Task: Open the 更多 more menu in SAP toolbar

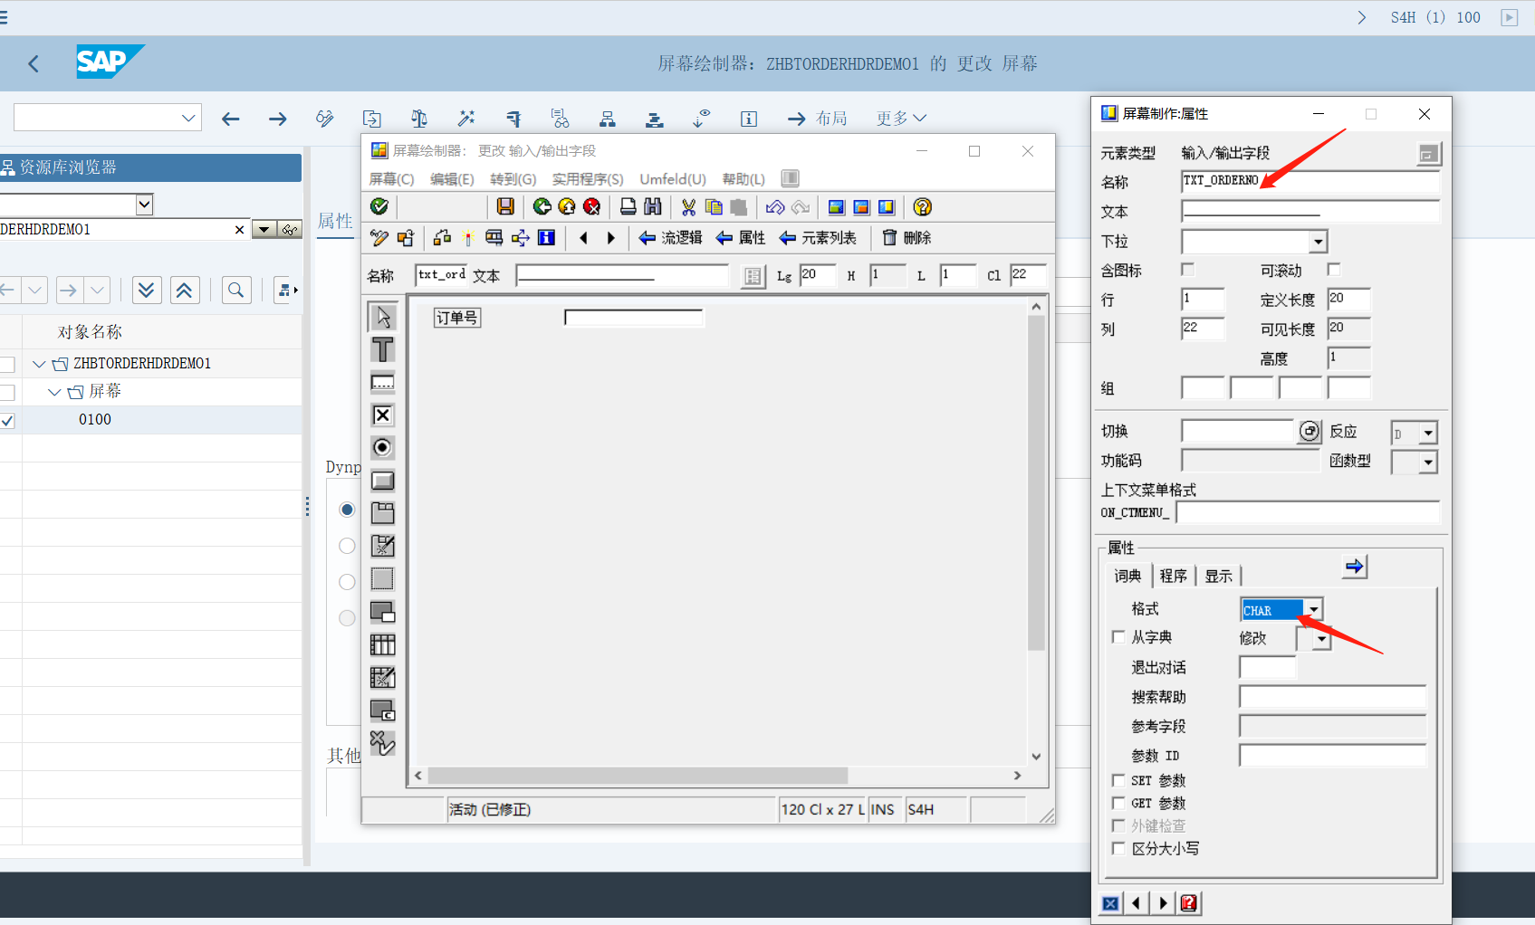Action: tap(901, 119)
